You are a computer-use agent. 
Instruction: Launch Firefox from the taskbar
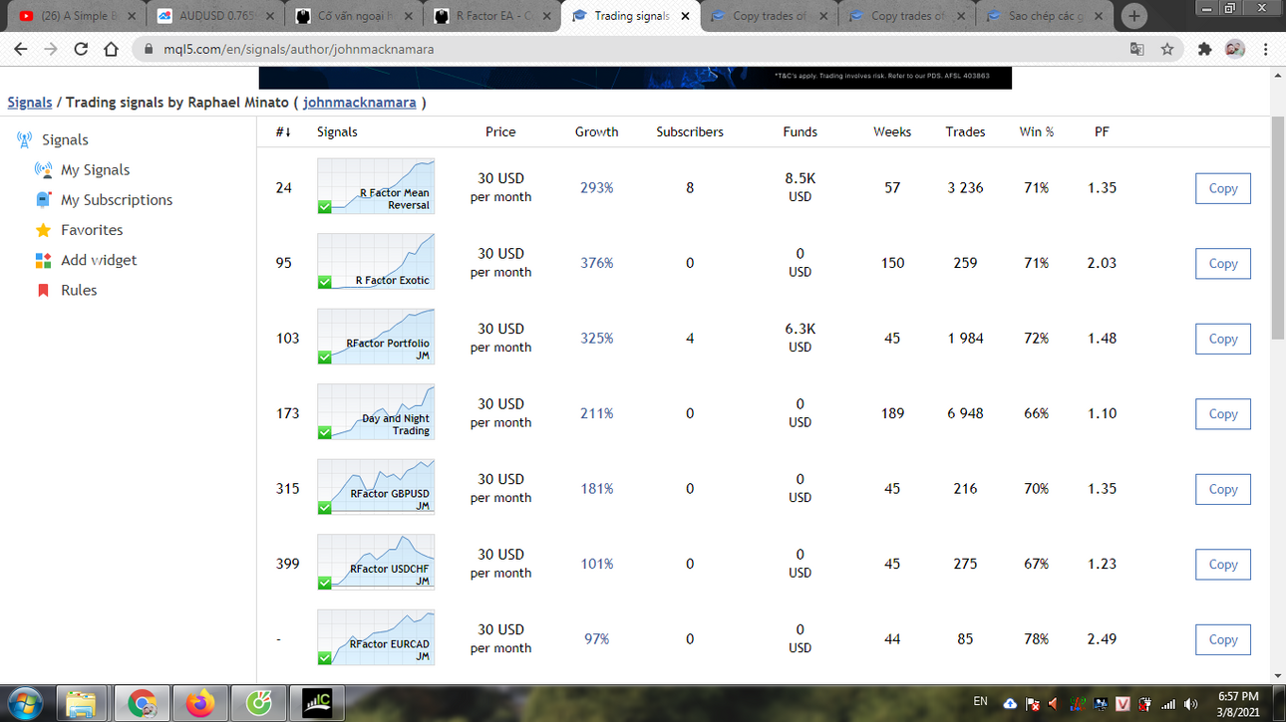coord(200,703)
